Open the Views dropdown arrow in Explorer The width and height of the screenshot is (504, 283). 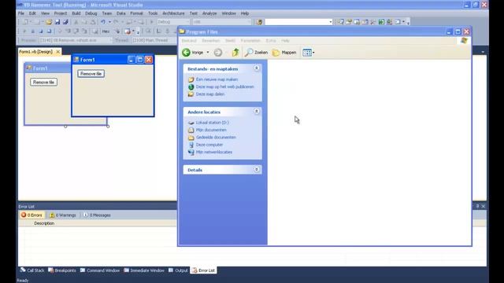[x=313, y=53]
